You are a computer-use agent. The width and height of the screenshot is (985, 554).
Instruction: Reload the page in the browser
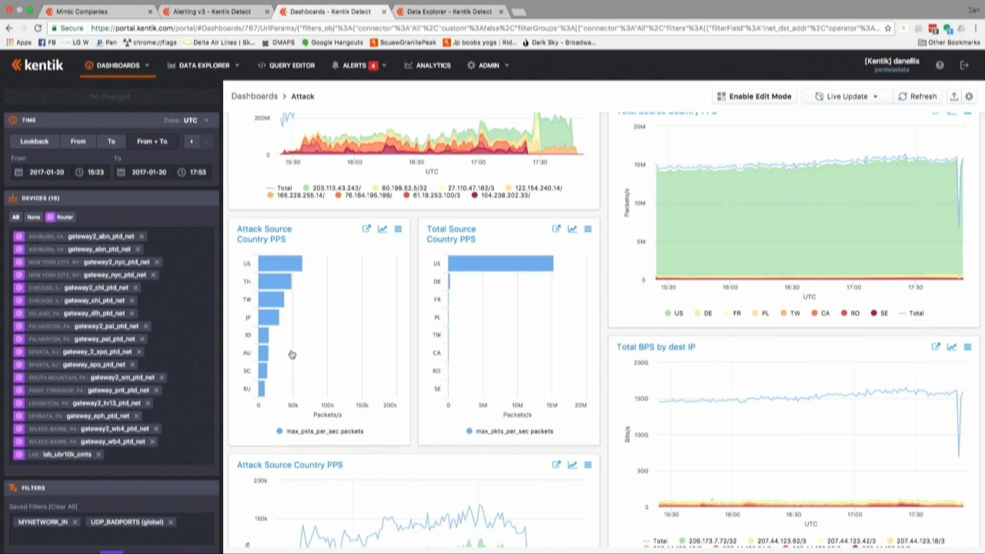coord(38,28)
